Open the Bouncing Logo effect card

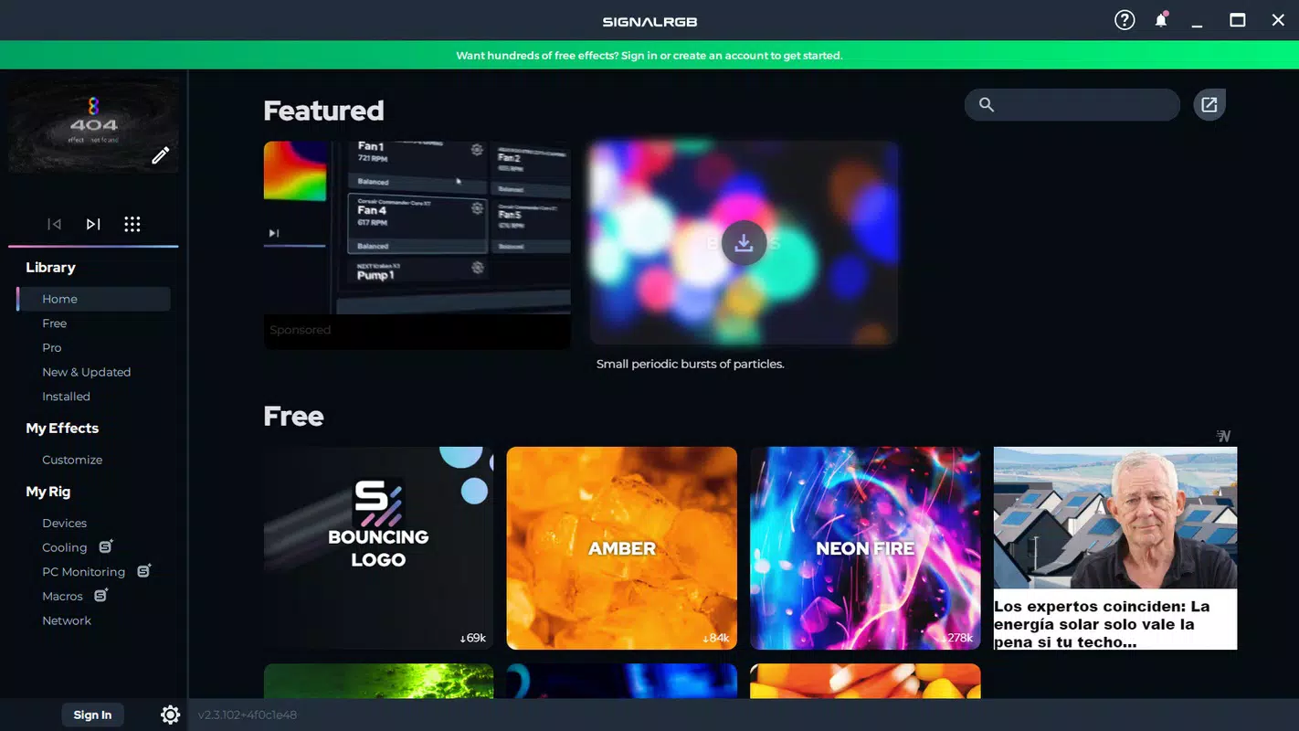point(378,548)
